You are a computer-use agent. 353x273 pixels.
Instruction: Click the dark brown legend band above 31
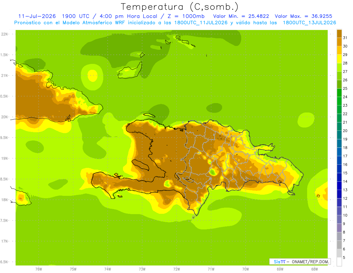click(339, 33)
